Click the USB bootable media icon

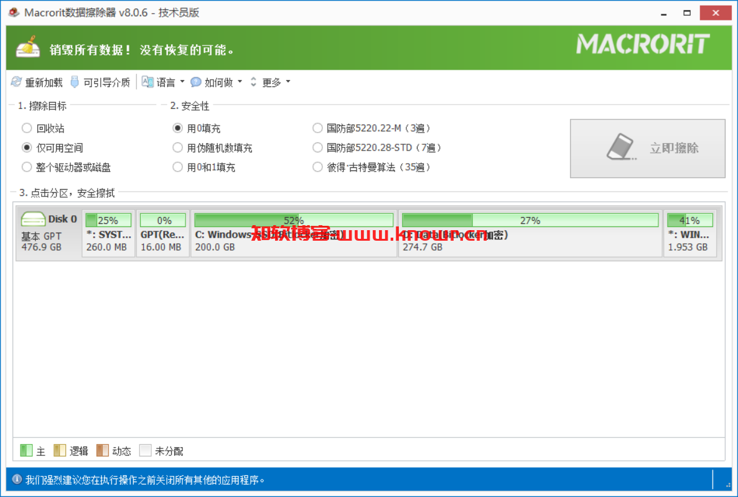75,82
